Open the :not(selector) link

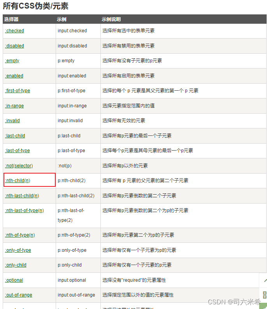click(x=19, y=166)
